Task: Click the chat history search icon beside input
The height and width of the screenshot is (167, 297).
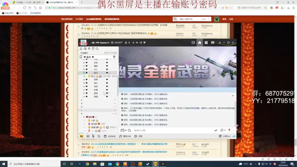Action: 129,130
